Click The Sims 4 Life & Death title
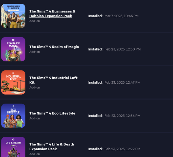Viewport: 173px width, 157px height. [x=52, y=147]
